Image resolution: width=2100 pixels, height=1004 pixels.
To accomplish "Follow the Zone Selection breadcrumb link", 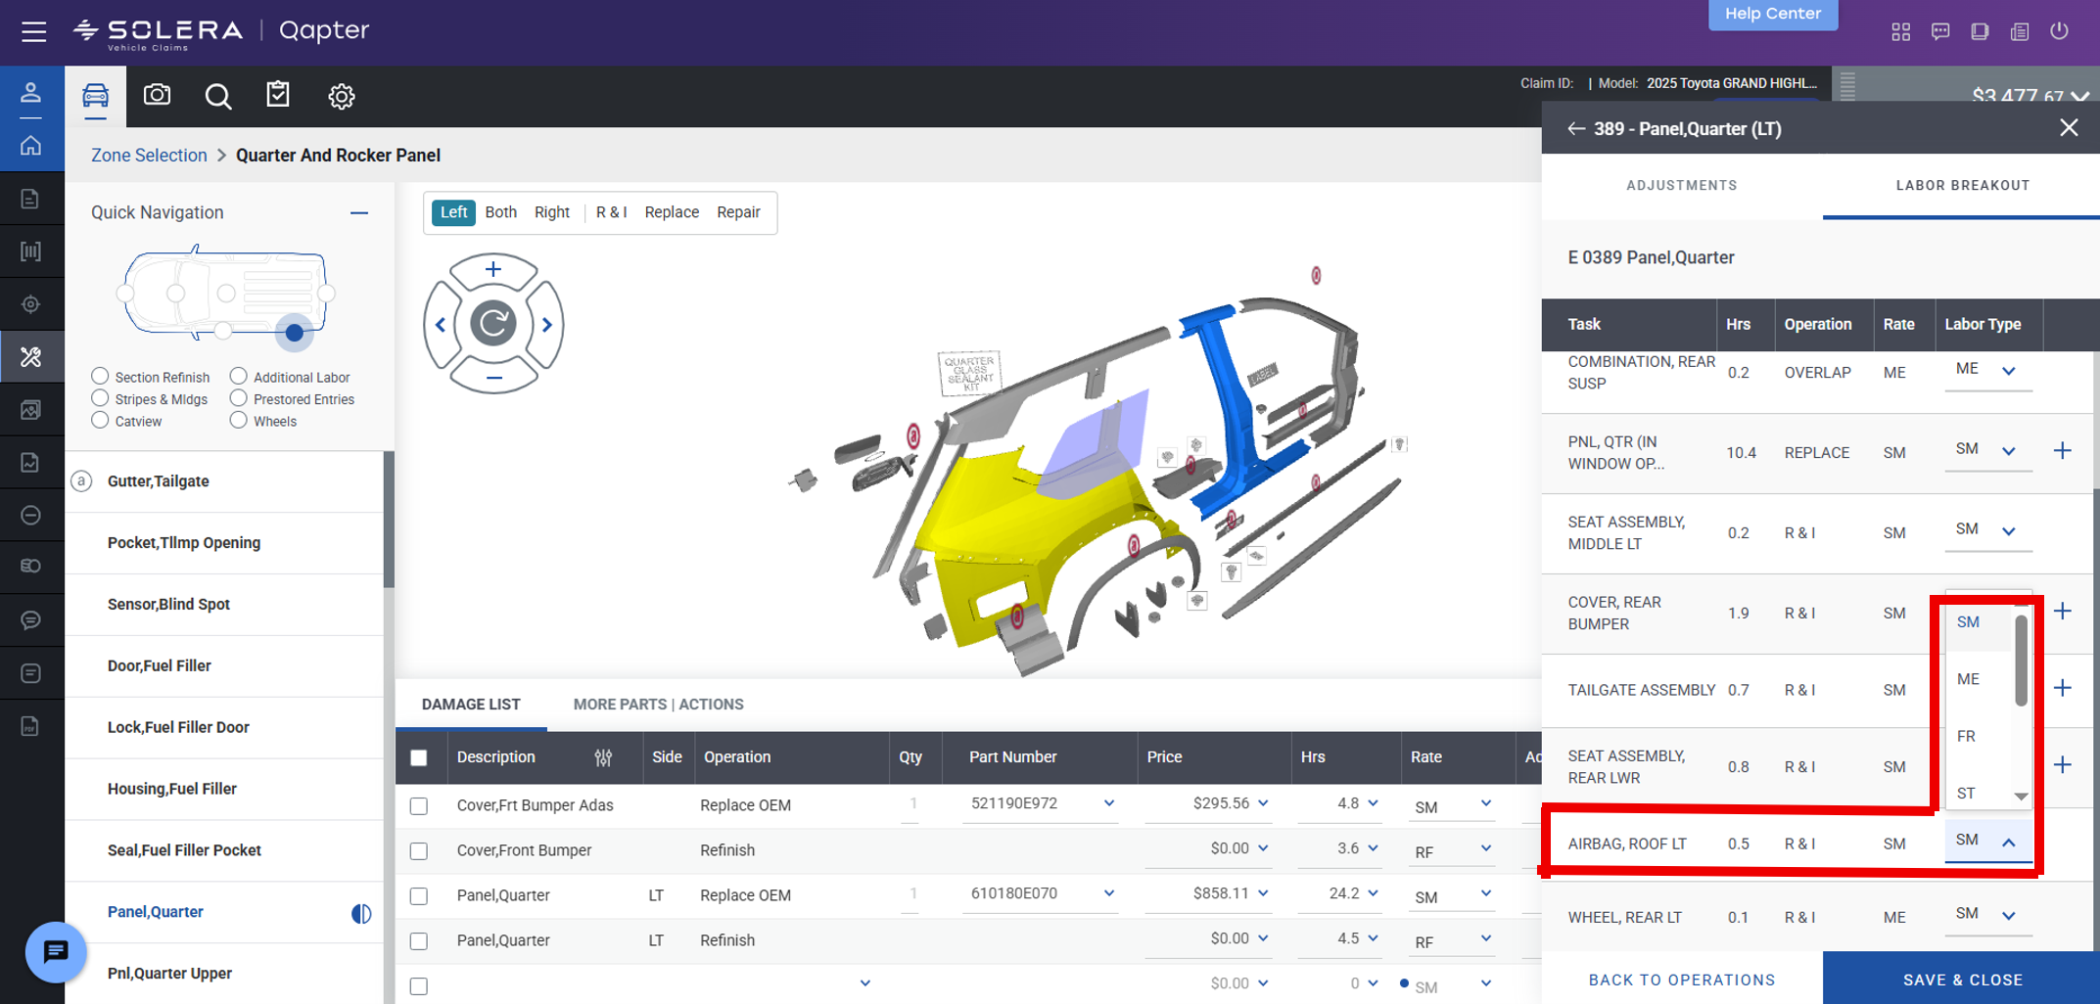I will [x=149, y=155].
